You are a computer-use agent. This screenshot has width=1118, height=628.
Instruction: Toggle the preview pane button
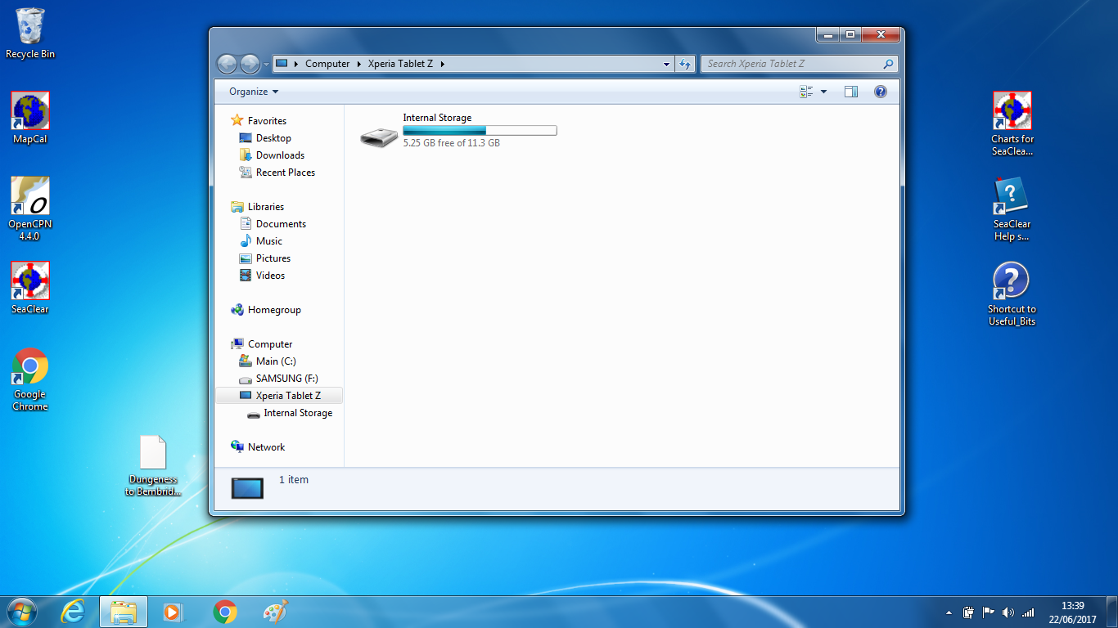click(x=850, y=92)
